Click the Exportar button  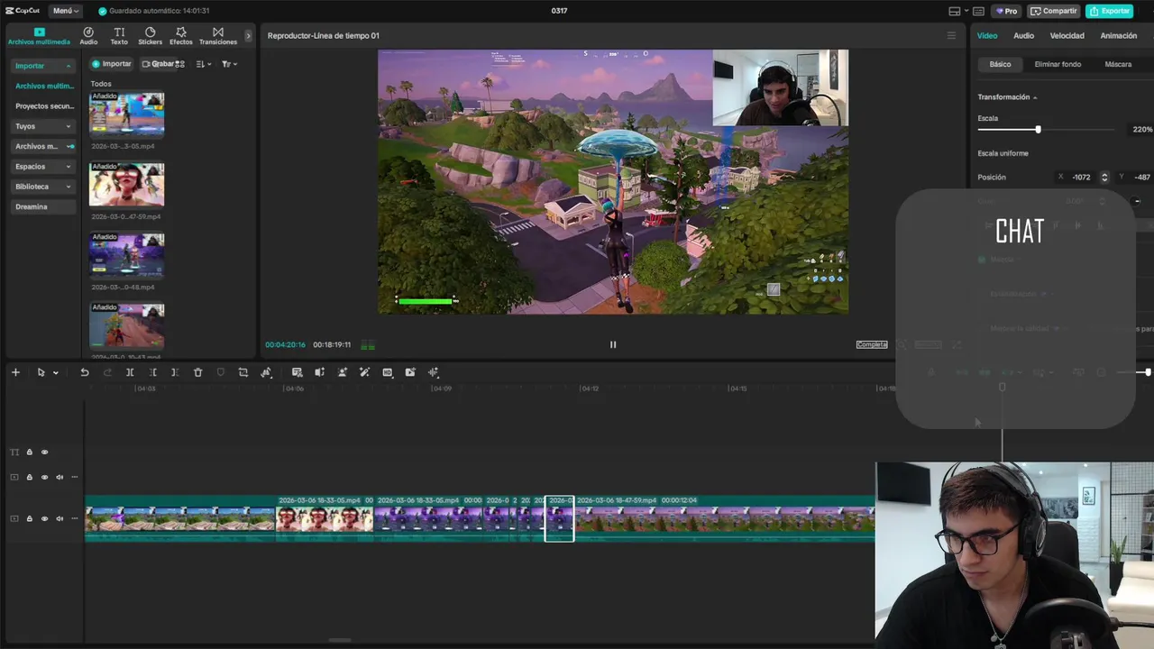[1109, 11]
